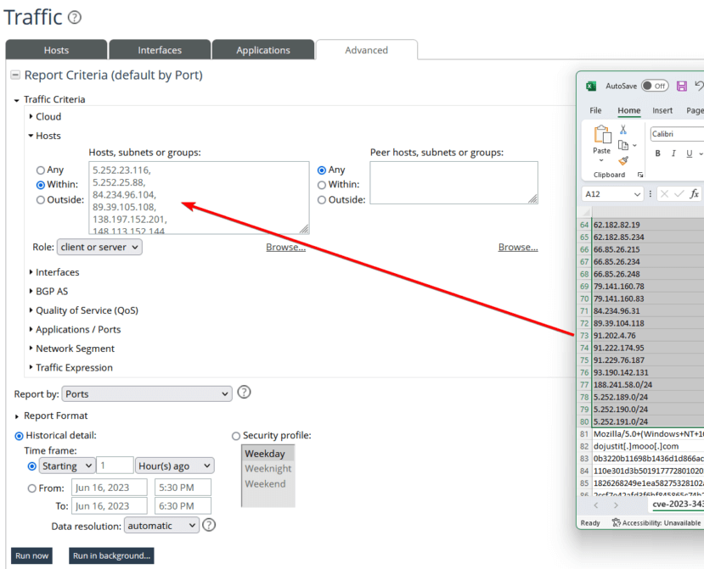
Task: Select the Outside radio for Peer hosts
Action: 322,200
